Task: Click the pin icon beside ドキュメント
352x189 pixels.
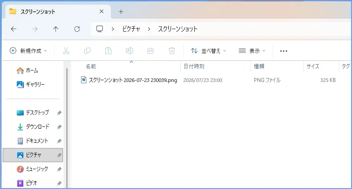Action: [59, 141]
